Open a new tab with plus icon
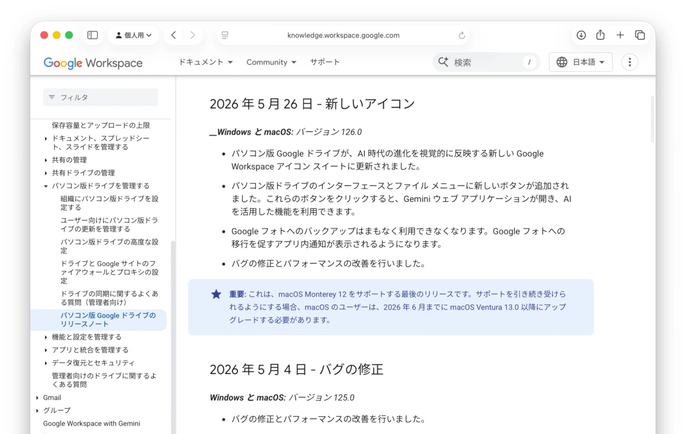The height and width of the screenshot is (434, 686). click(x=620, y=35)
